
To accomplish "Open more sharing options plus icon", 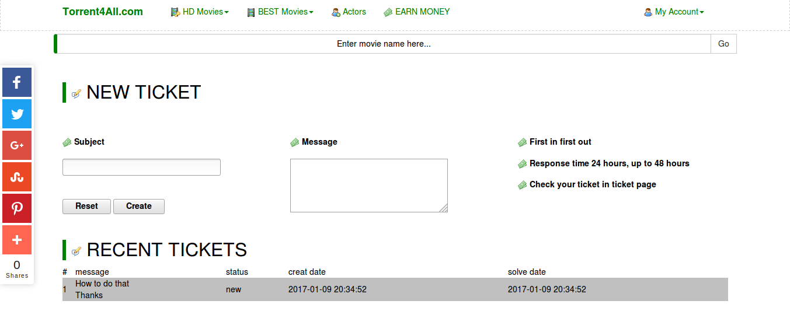I will (17, 240).
